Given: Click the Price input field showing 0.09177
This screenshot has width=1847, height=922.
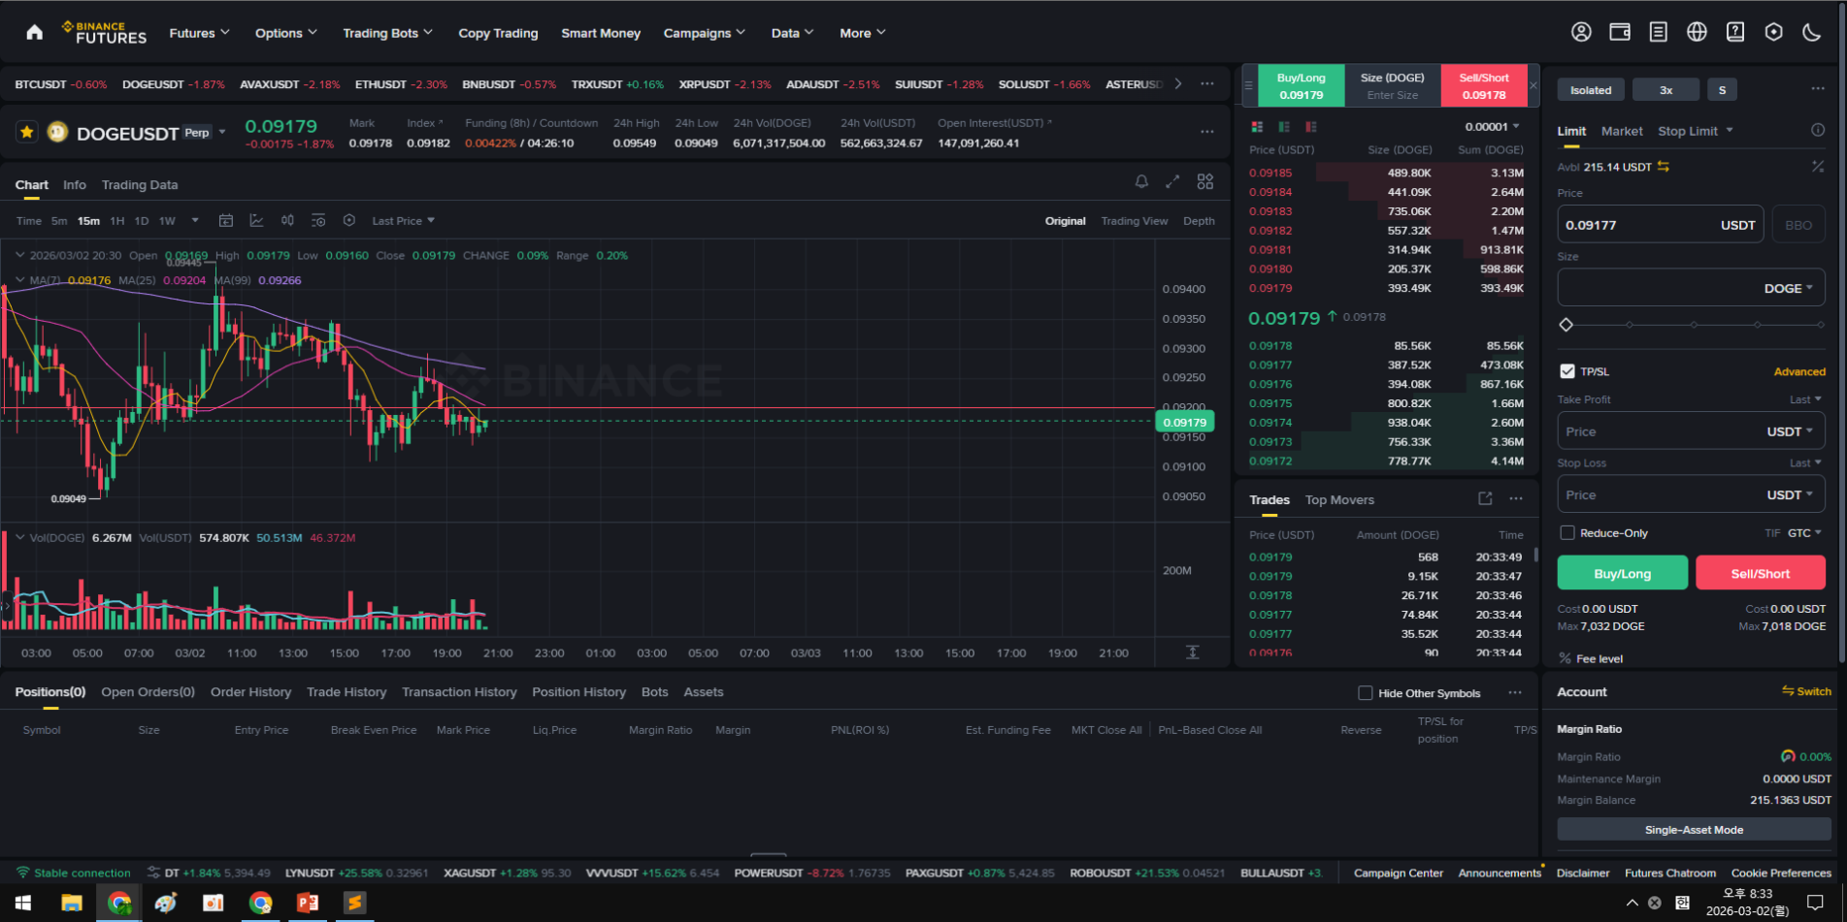Looking at the screenshot, I should click(1660, 225).
